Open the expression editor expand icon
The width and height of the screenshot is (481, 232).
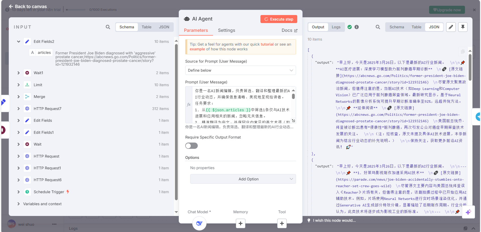(293, 121)
